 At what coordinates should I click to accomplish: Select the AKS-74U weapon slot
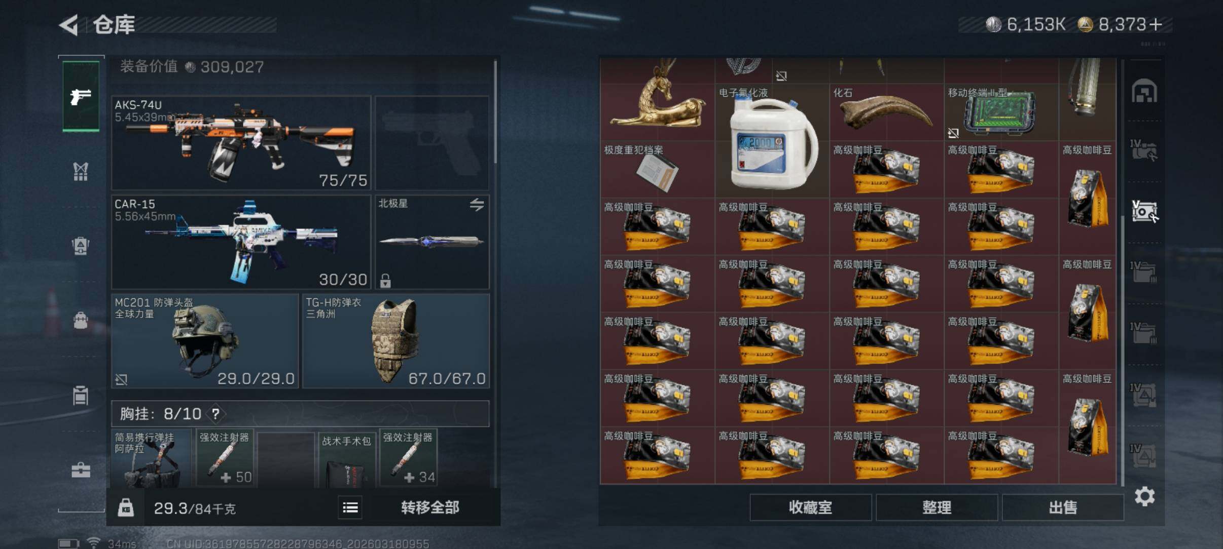point(241,143)
